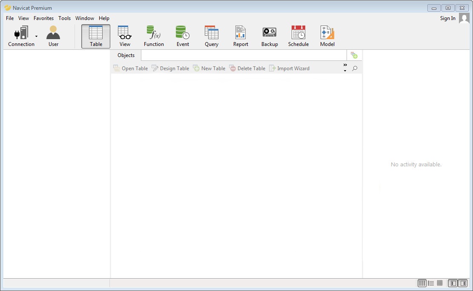
Task: Minimize the Navicat window
Action: 434,8
